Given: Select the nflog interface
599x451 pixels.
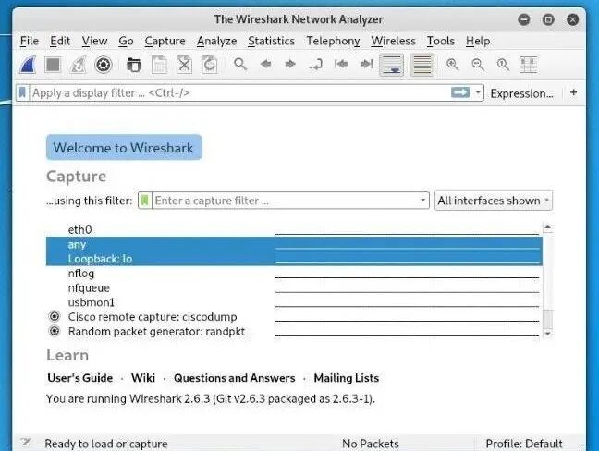Looking at the screenshot, I should point(294,273).
